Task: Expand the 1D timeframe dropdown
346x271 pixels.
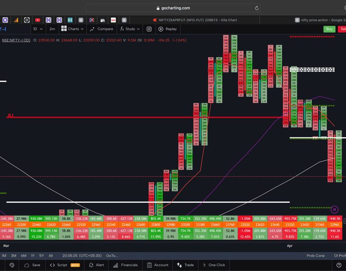Action: 38,29
